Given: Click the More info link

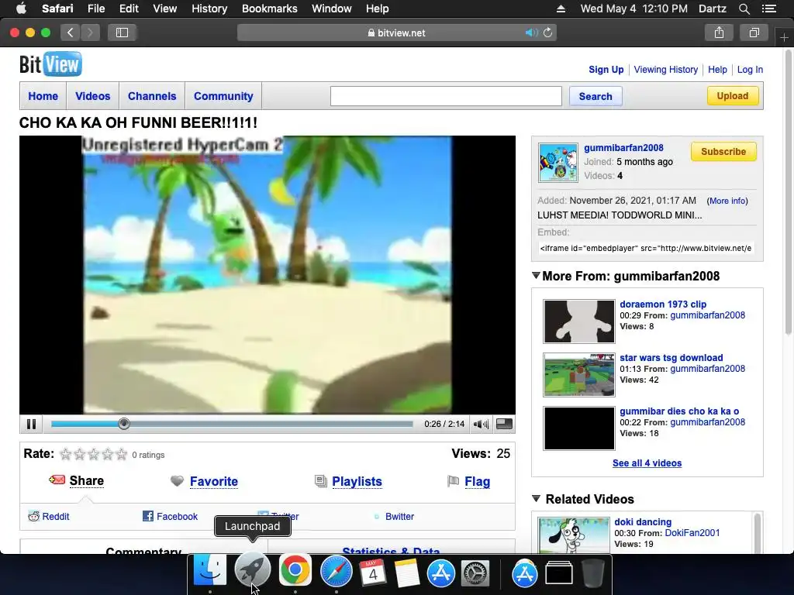Looking at the screenshot, I should coord(727,201).
